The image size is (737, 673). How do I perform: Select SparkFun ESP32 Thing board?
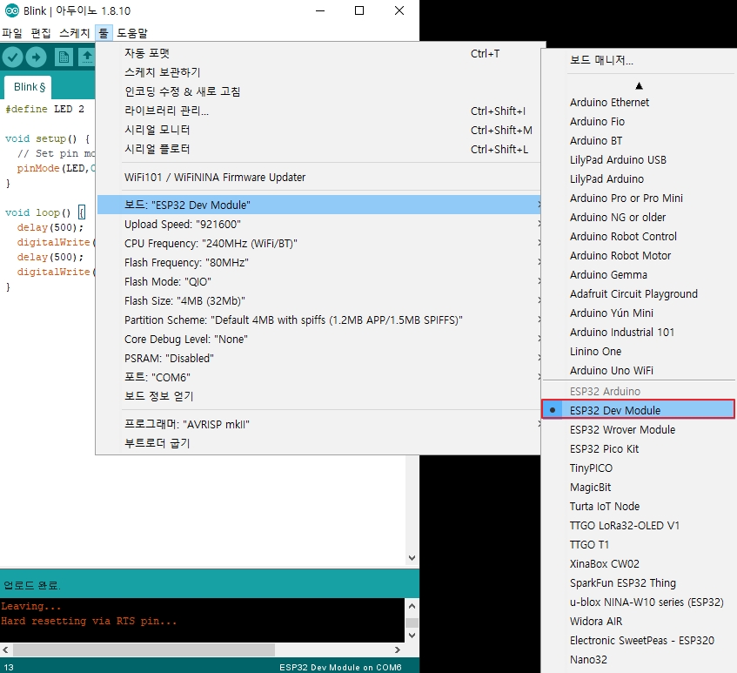click(638, 583)
